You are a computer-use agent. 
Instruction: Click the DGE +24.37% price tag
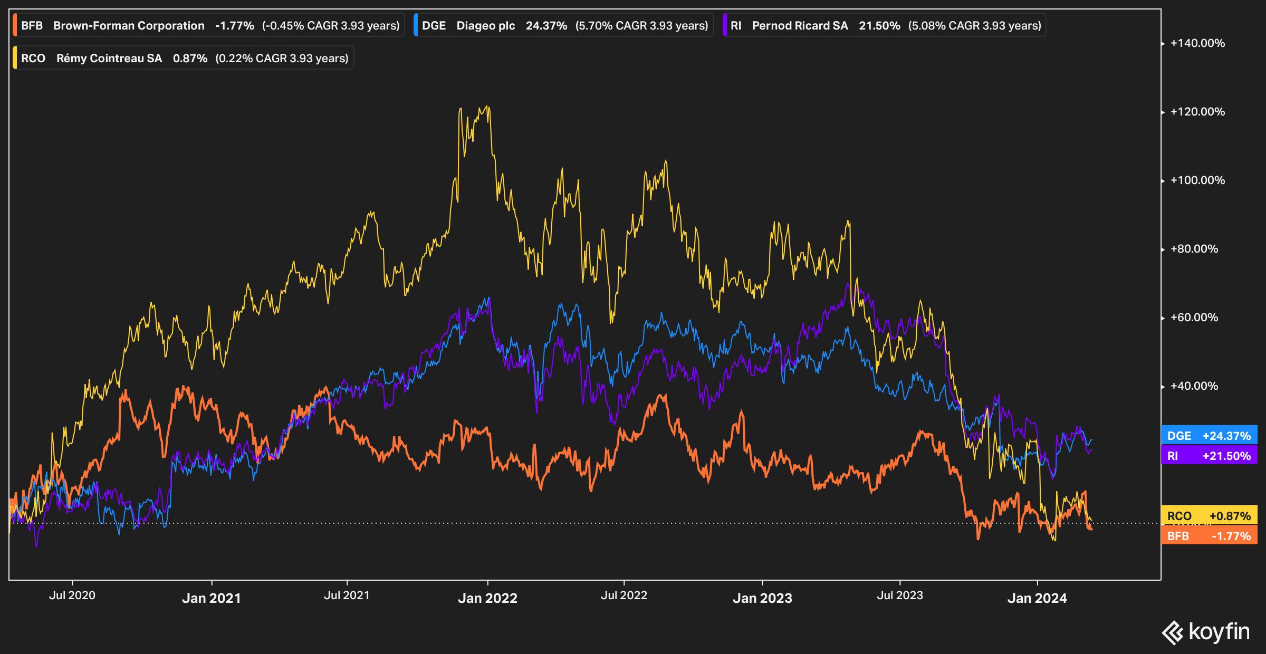pyautogui.click(x=1209, y=436)
